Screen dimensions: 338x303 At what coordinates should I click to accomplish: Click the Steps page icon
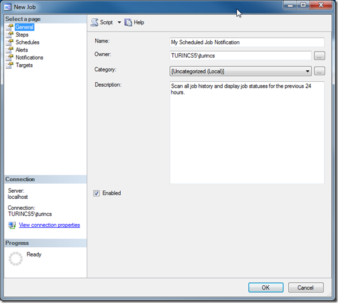click(10, 35)
